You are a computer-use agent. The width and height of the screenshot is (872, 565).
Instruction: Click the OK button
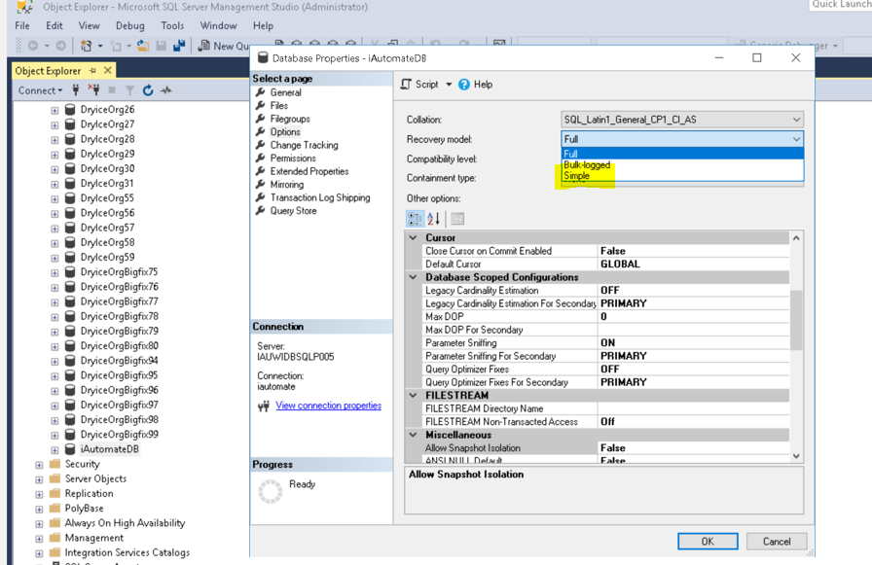tap(707, 542)
